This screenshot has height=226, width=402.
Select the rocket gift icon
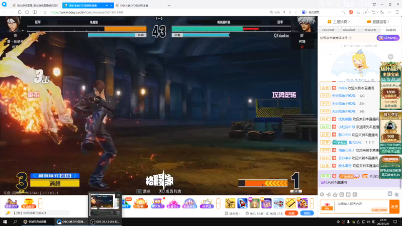(x=242, y=203)
